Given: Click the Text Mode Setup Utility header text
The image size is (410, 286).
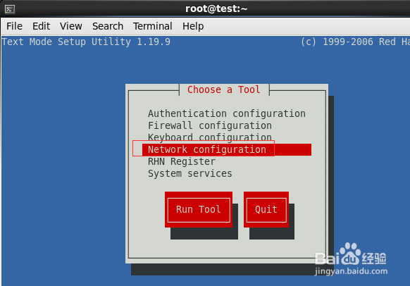Looking at the screenshot, I should [86, 42].
